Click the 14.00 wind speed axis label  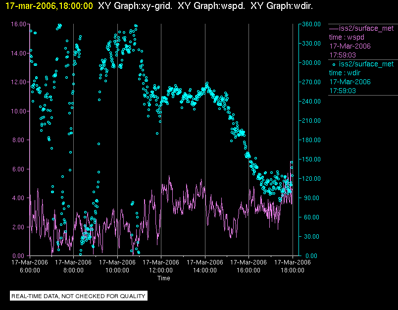click(18, 53)
